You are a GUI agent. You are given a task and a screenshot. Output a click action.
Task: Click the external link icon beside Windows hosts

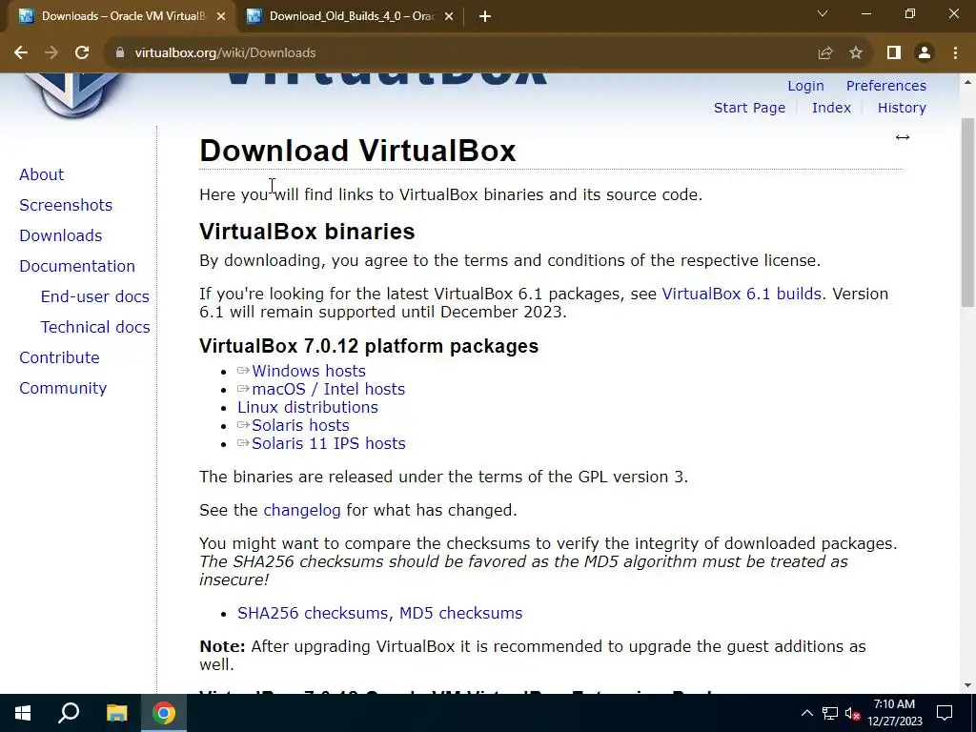(243, 371)
